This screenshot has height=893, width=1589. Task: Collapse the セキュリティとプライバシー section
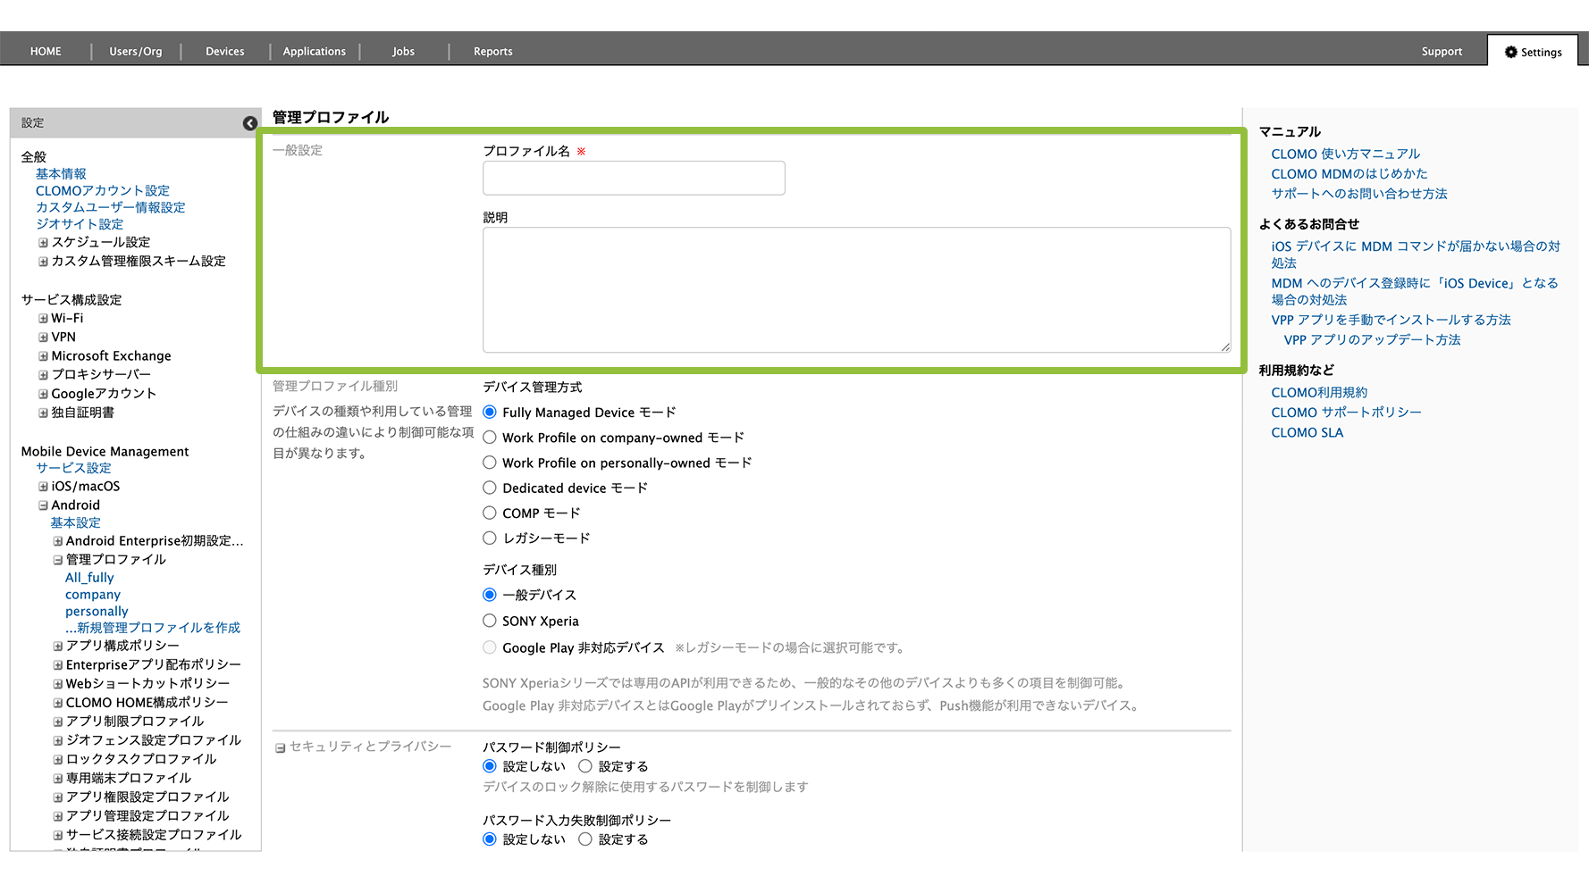(x=280, y=747)
